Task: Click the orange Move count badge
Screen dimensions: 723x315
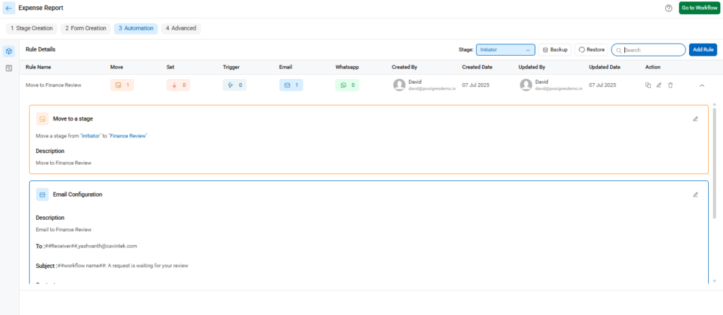Action: (122, 85)
